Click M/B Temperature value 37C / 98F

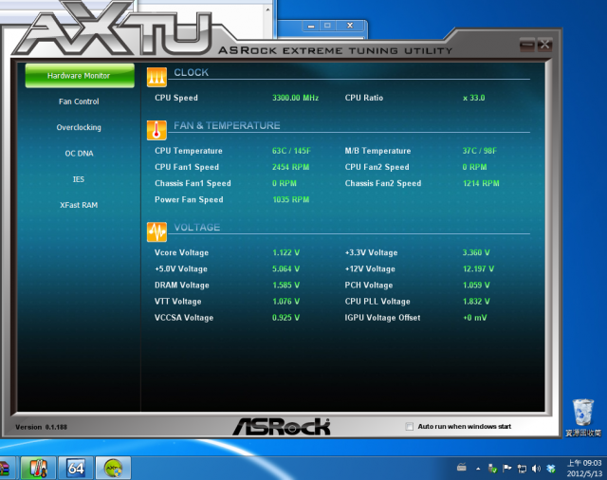(x=479, y=151)
